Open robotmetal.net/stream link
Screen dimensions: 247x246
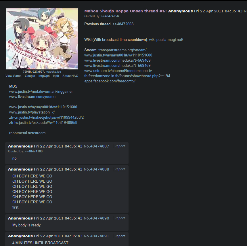tap(27, 133)
